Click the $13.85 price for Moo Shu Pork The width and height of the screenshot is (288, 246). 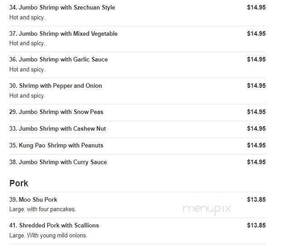point(256,200)
